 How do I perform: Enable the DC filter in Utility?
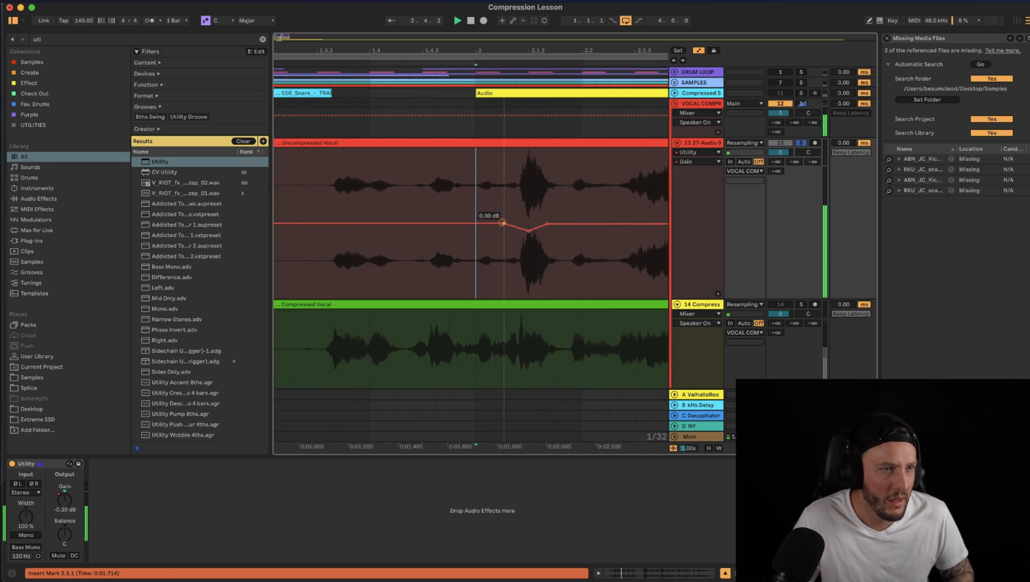pos(75,555)
